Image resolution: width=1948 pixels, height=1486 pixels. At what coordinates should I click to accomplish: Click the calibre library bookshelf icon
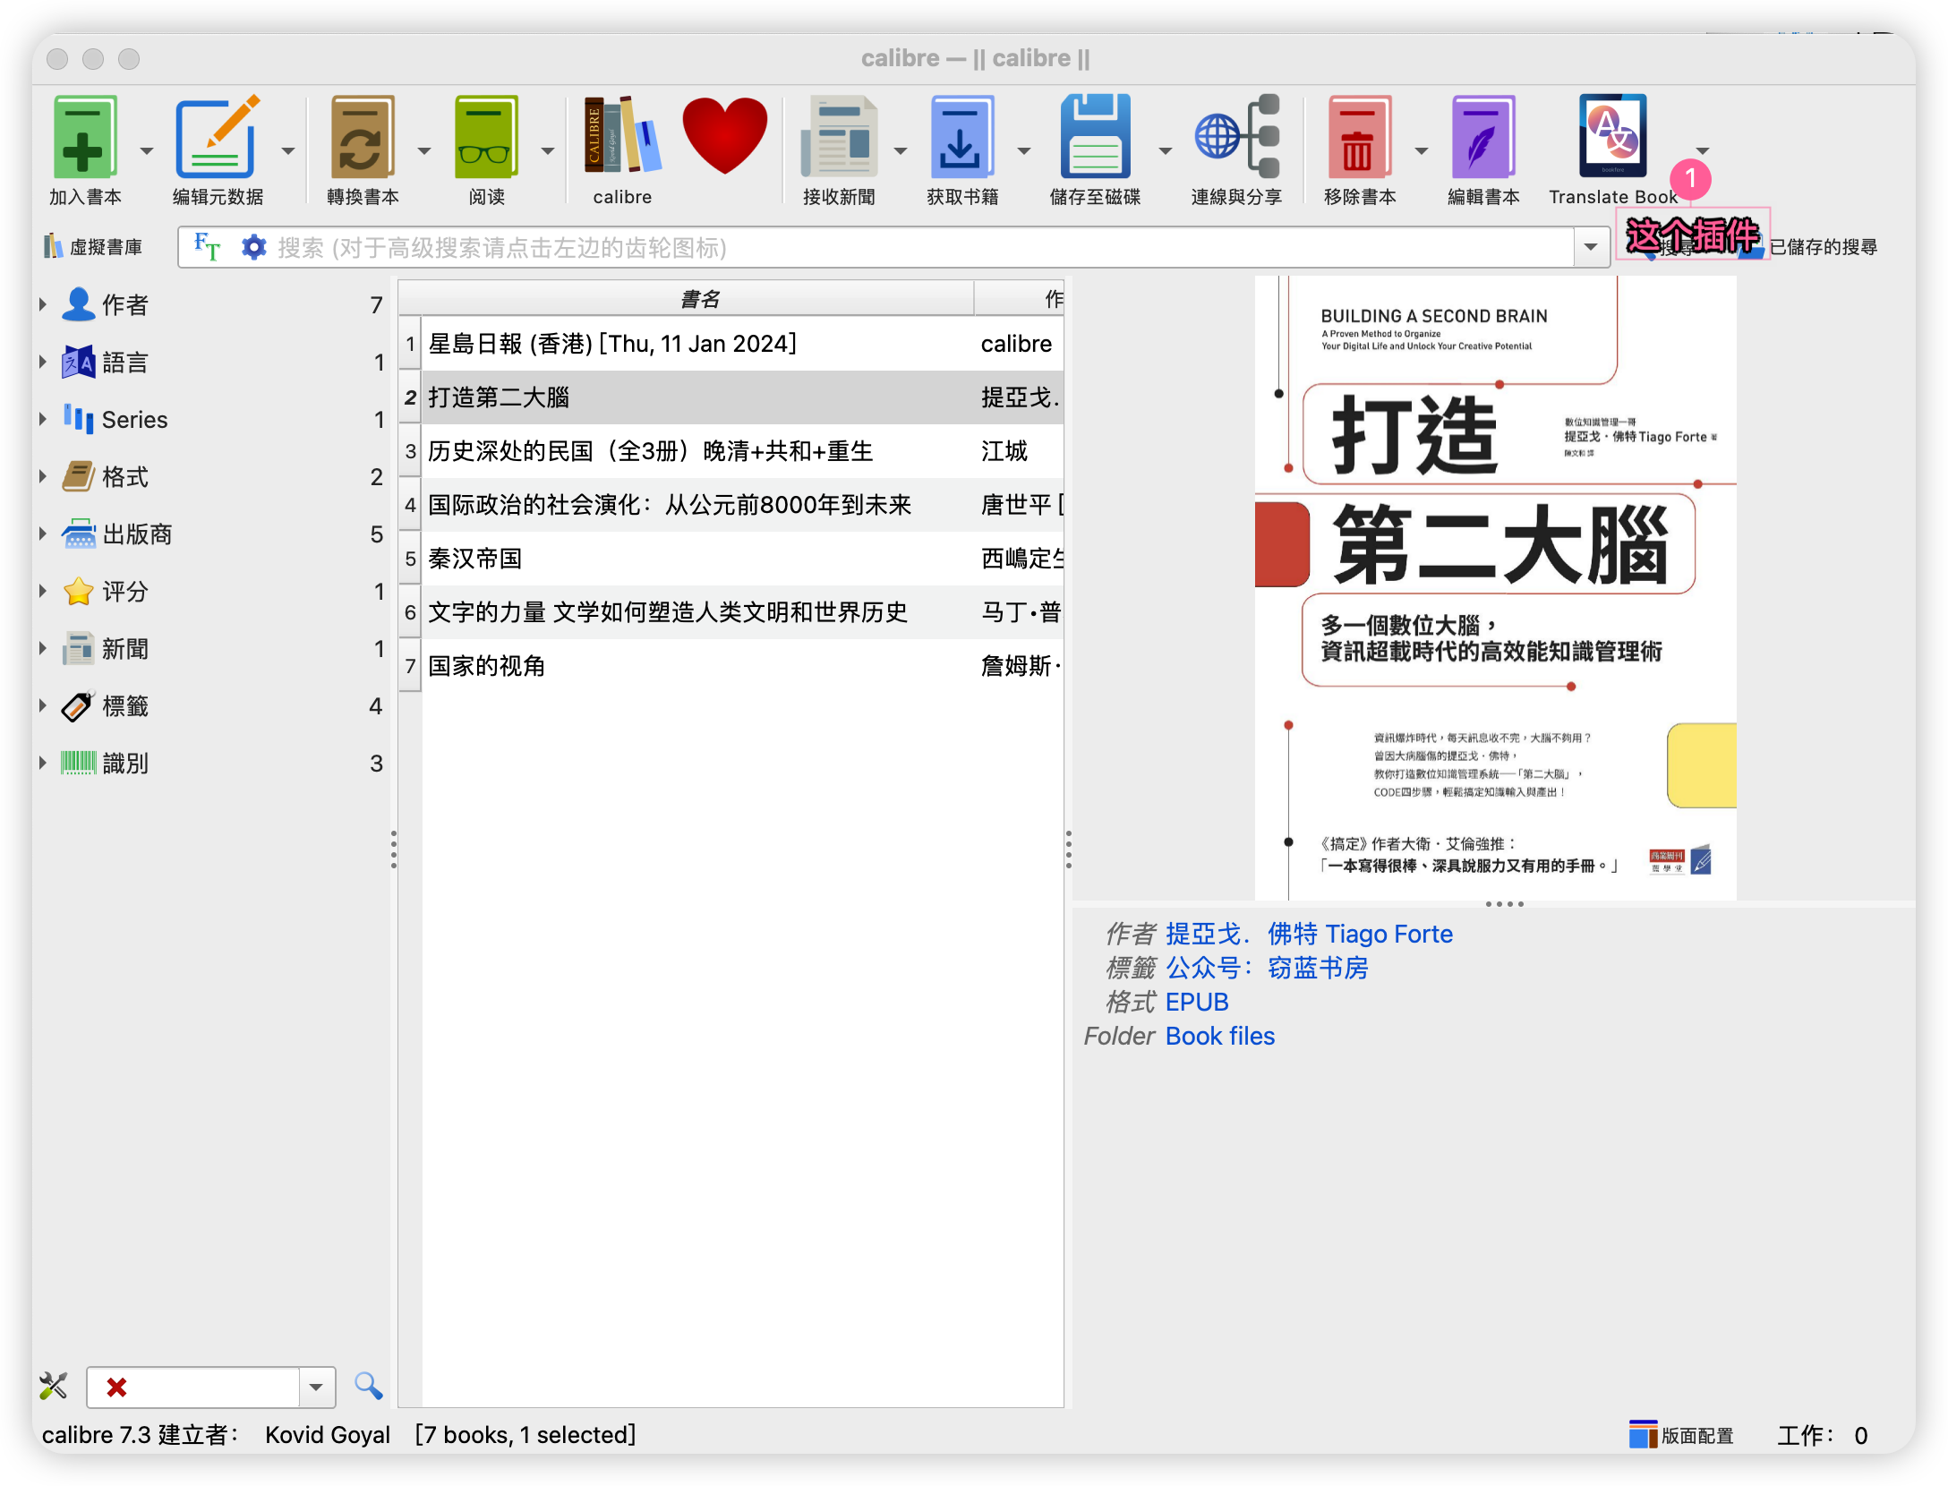click(622, 137)
